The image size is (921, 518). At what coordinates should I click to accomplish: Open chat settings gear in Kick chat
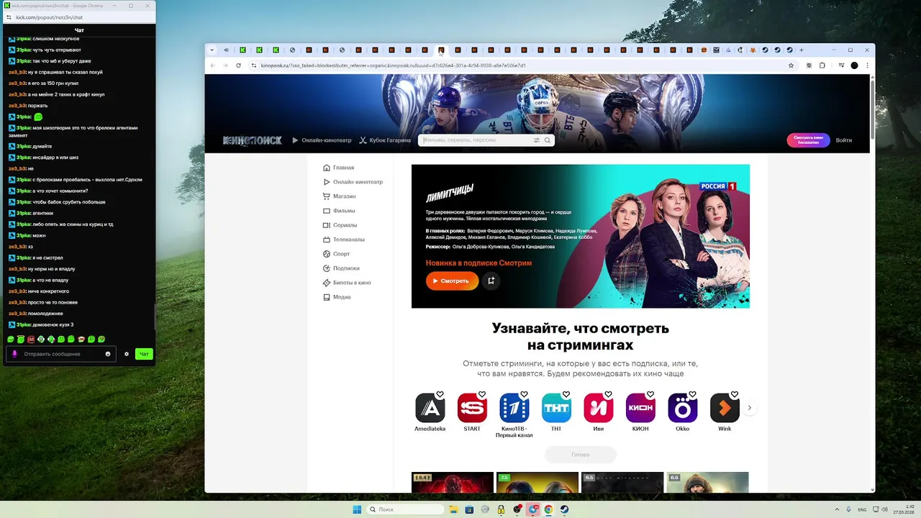[127, 354]
